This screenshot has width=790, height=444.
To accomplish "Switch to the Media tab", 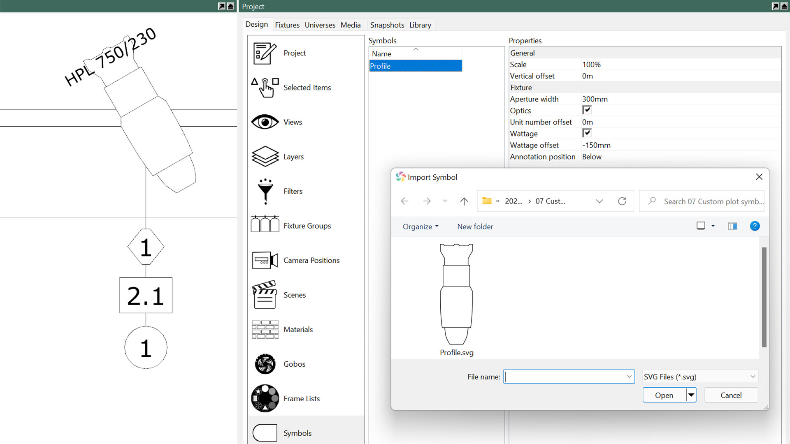I will tap(351, 25).
